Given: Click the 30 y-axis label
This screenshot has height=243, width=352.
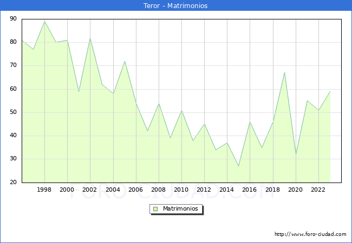Looking at the screenshot, I should 13,159.
